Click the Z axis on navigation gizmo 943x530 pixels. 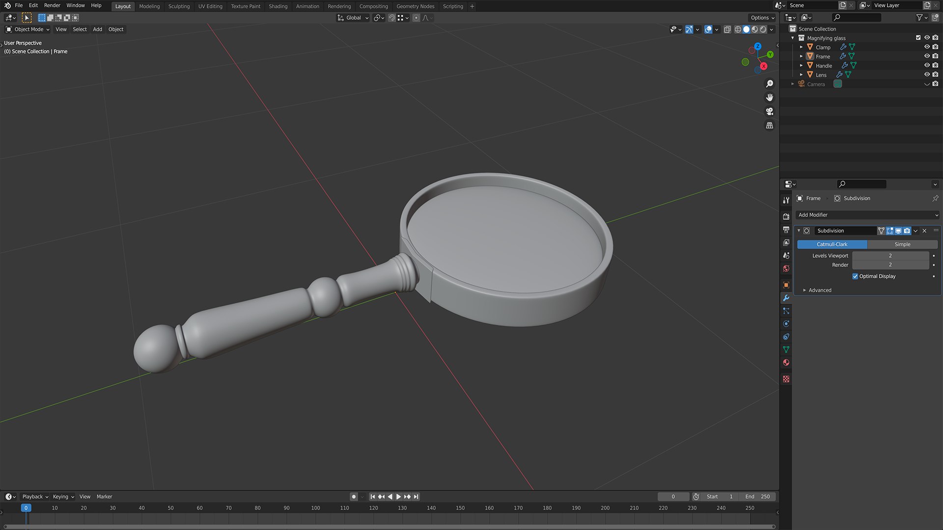click(758, 46)
